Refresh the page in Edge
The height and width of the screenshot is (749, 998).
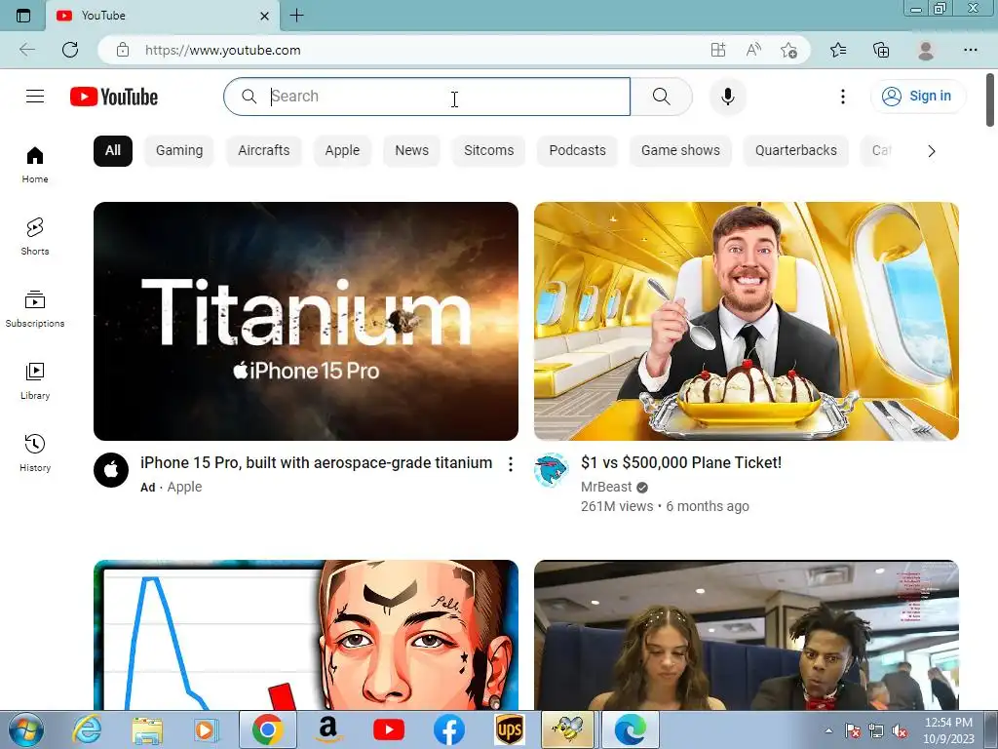click(70, 50)
